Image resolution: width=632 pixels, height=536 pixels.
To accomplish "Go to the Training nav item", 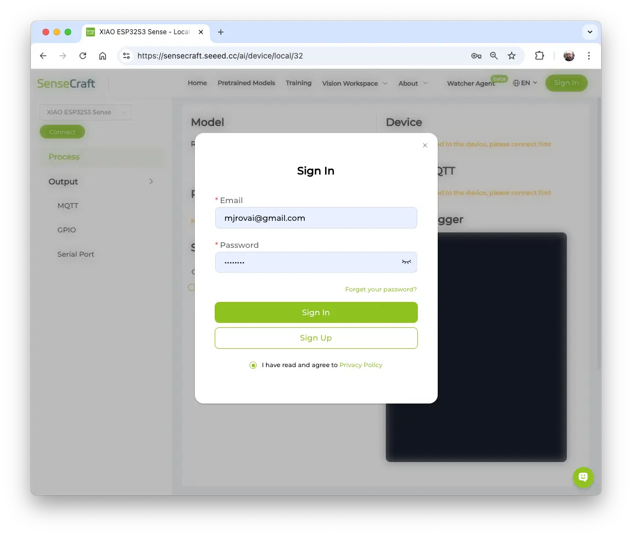I will click(x=299, y=83).
